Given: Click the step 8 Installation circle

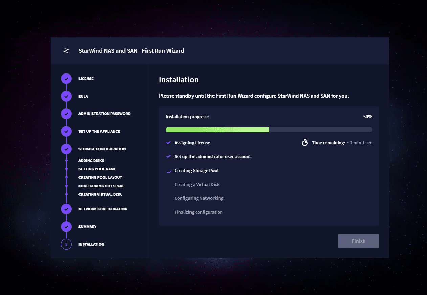Looking at the screenshot, I should (x=66, y=244).
